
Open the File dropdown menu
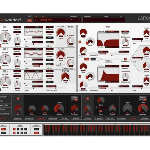click(37, 16)
